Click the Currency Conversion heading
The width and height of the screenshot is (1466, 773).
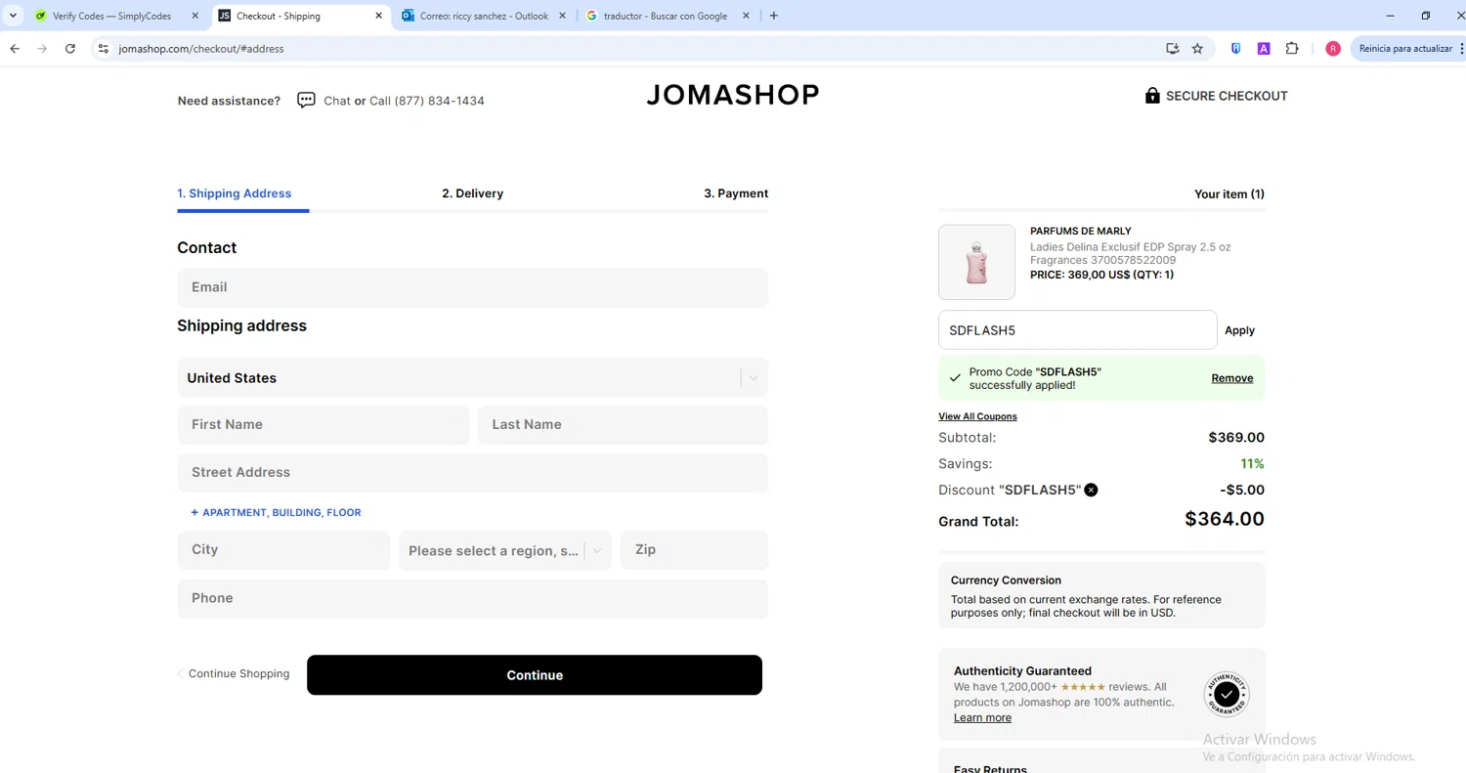coord(1006,580)
